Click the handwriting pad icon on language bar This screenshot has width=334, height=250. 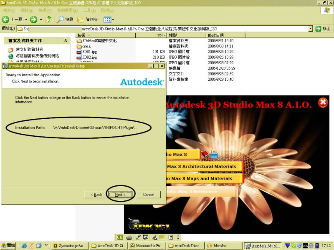pos(146,237)
